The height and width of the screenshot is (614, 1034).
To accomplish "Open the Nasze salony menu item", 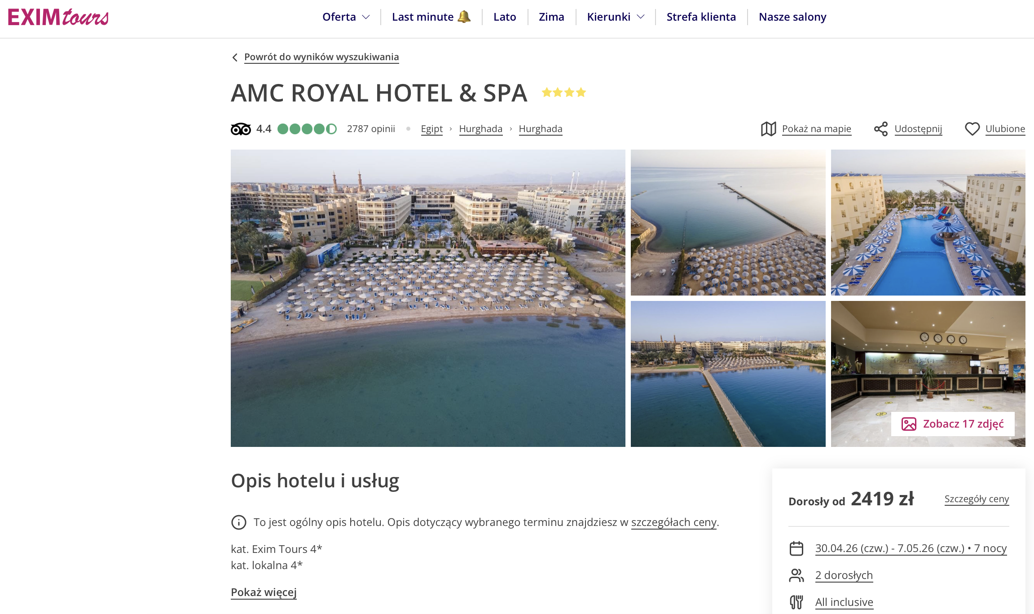I will click(x=792, y=17).
